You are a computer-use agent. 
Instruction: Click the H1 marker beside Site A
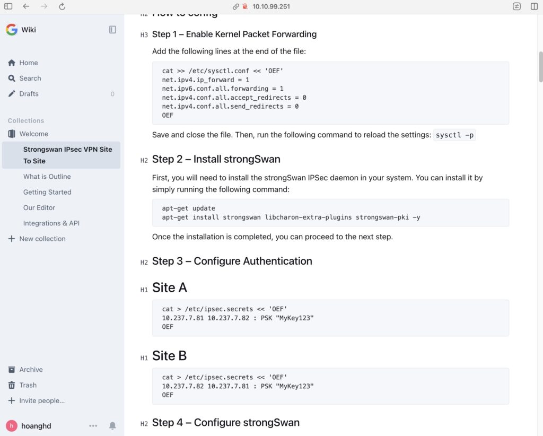pyautogui.click(x=144, y=290)
